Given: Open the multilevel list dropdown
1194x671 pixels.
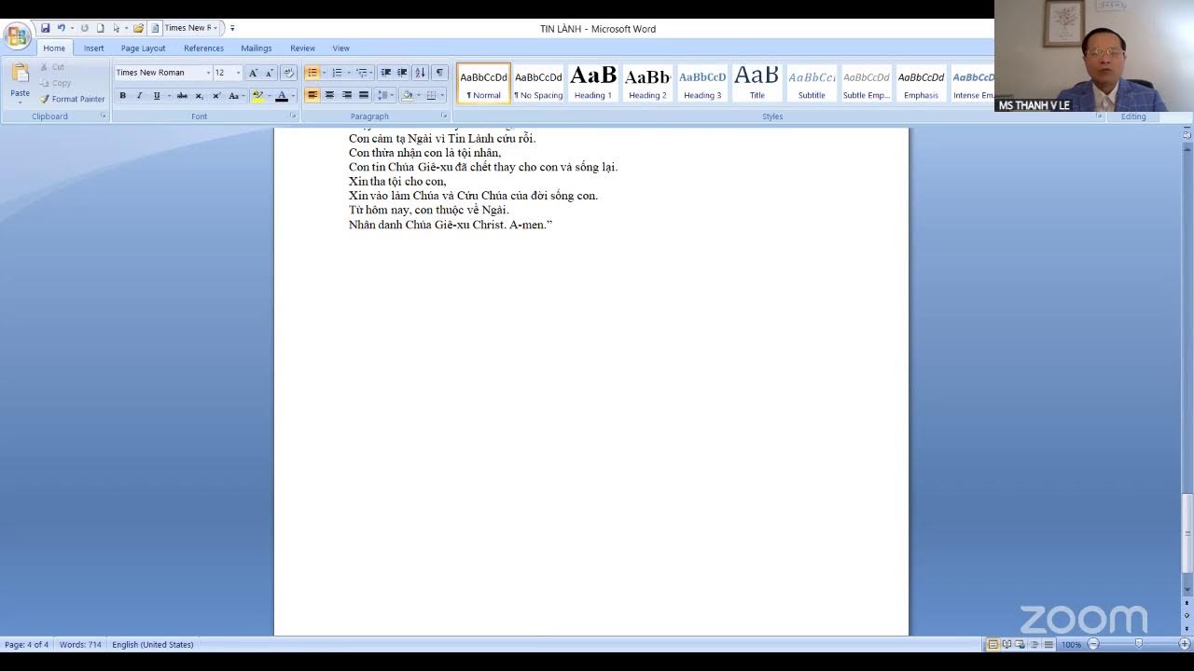Looking at the screenshot, I should (372, 73).
